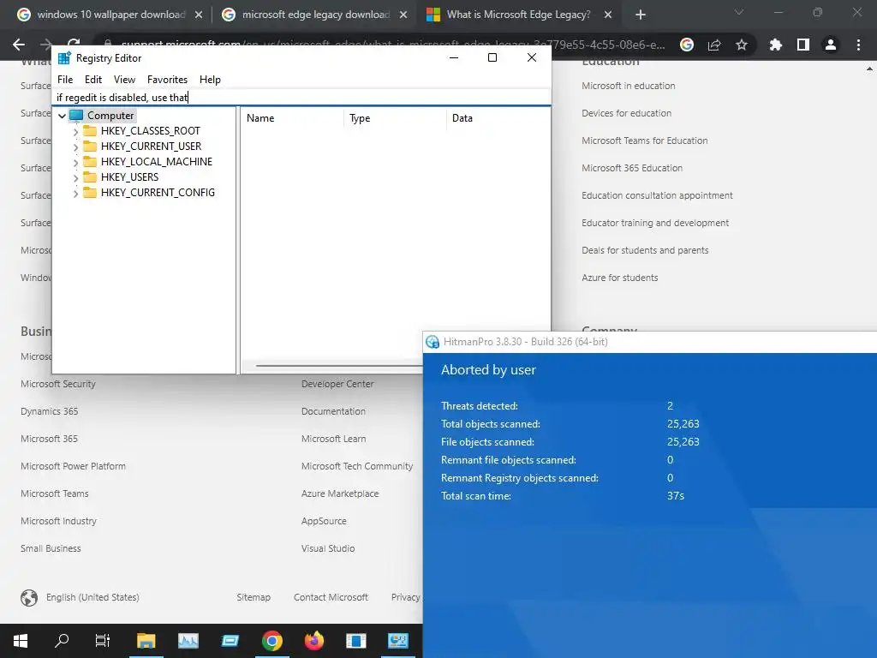The height and width of the screenshot is (658, 877).
Task: Close the microsoft edge legacy download tab
Action: (x=403, y=15)
